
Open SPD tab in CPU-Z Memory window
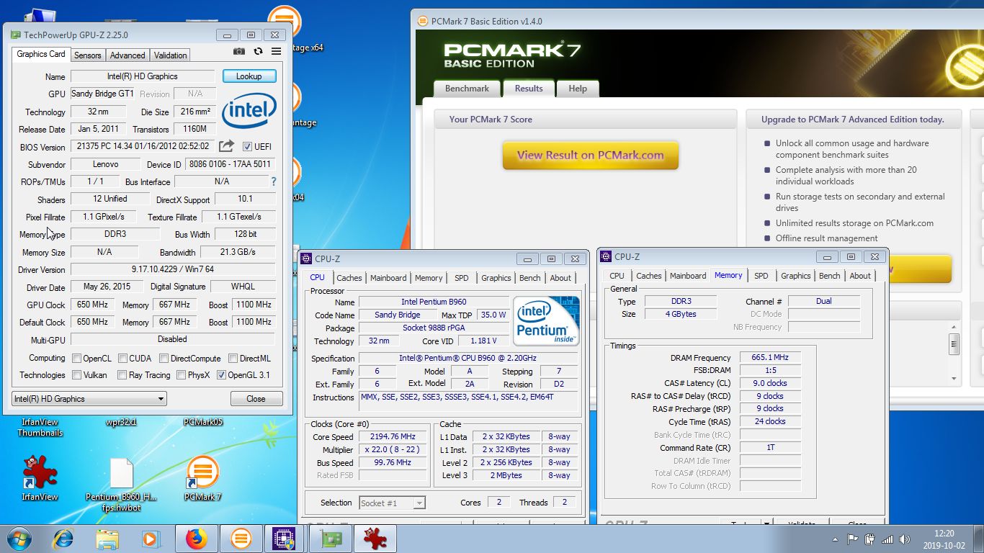click(761, 276)
